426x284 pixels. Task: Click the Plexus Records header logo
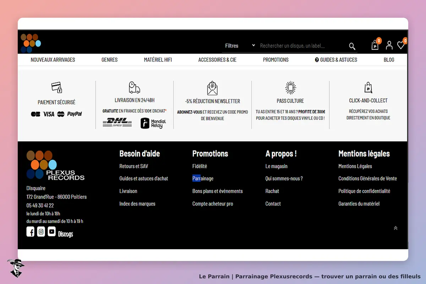pyautogui.click(x=31, y=43)
